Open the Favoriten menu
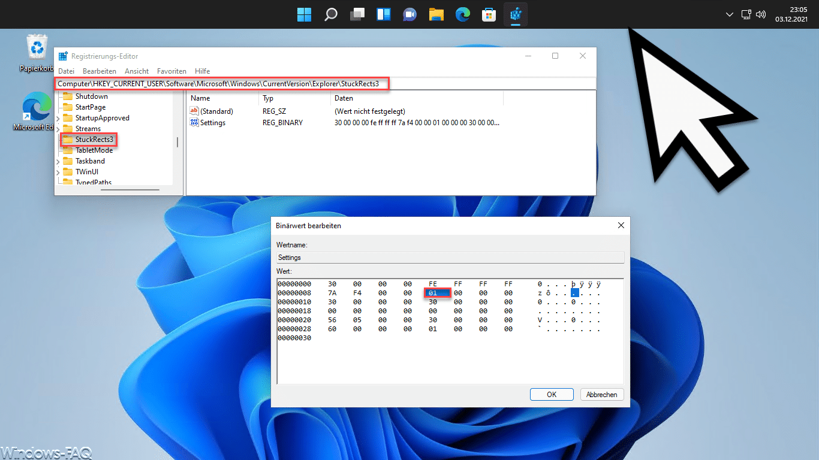 (171, 71)
